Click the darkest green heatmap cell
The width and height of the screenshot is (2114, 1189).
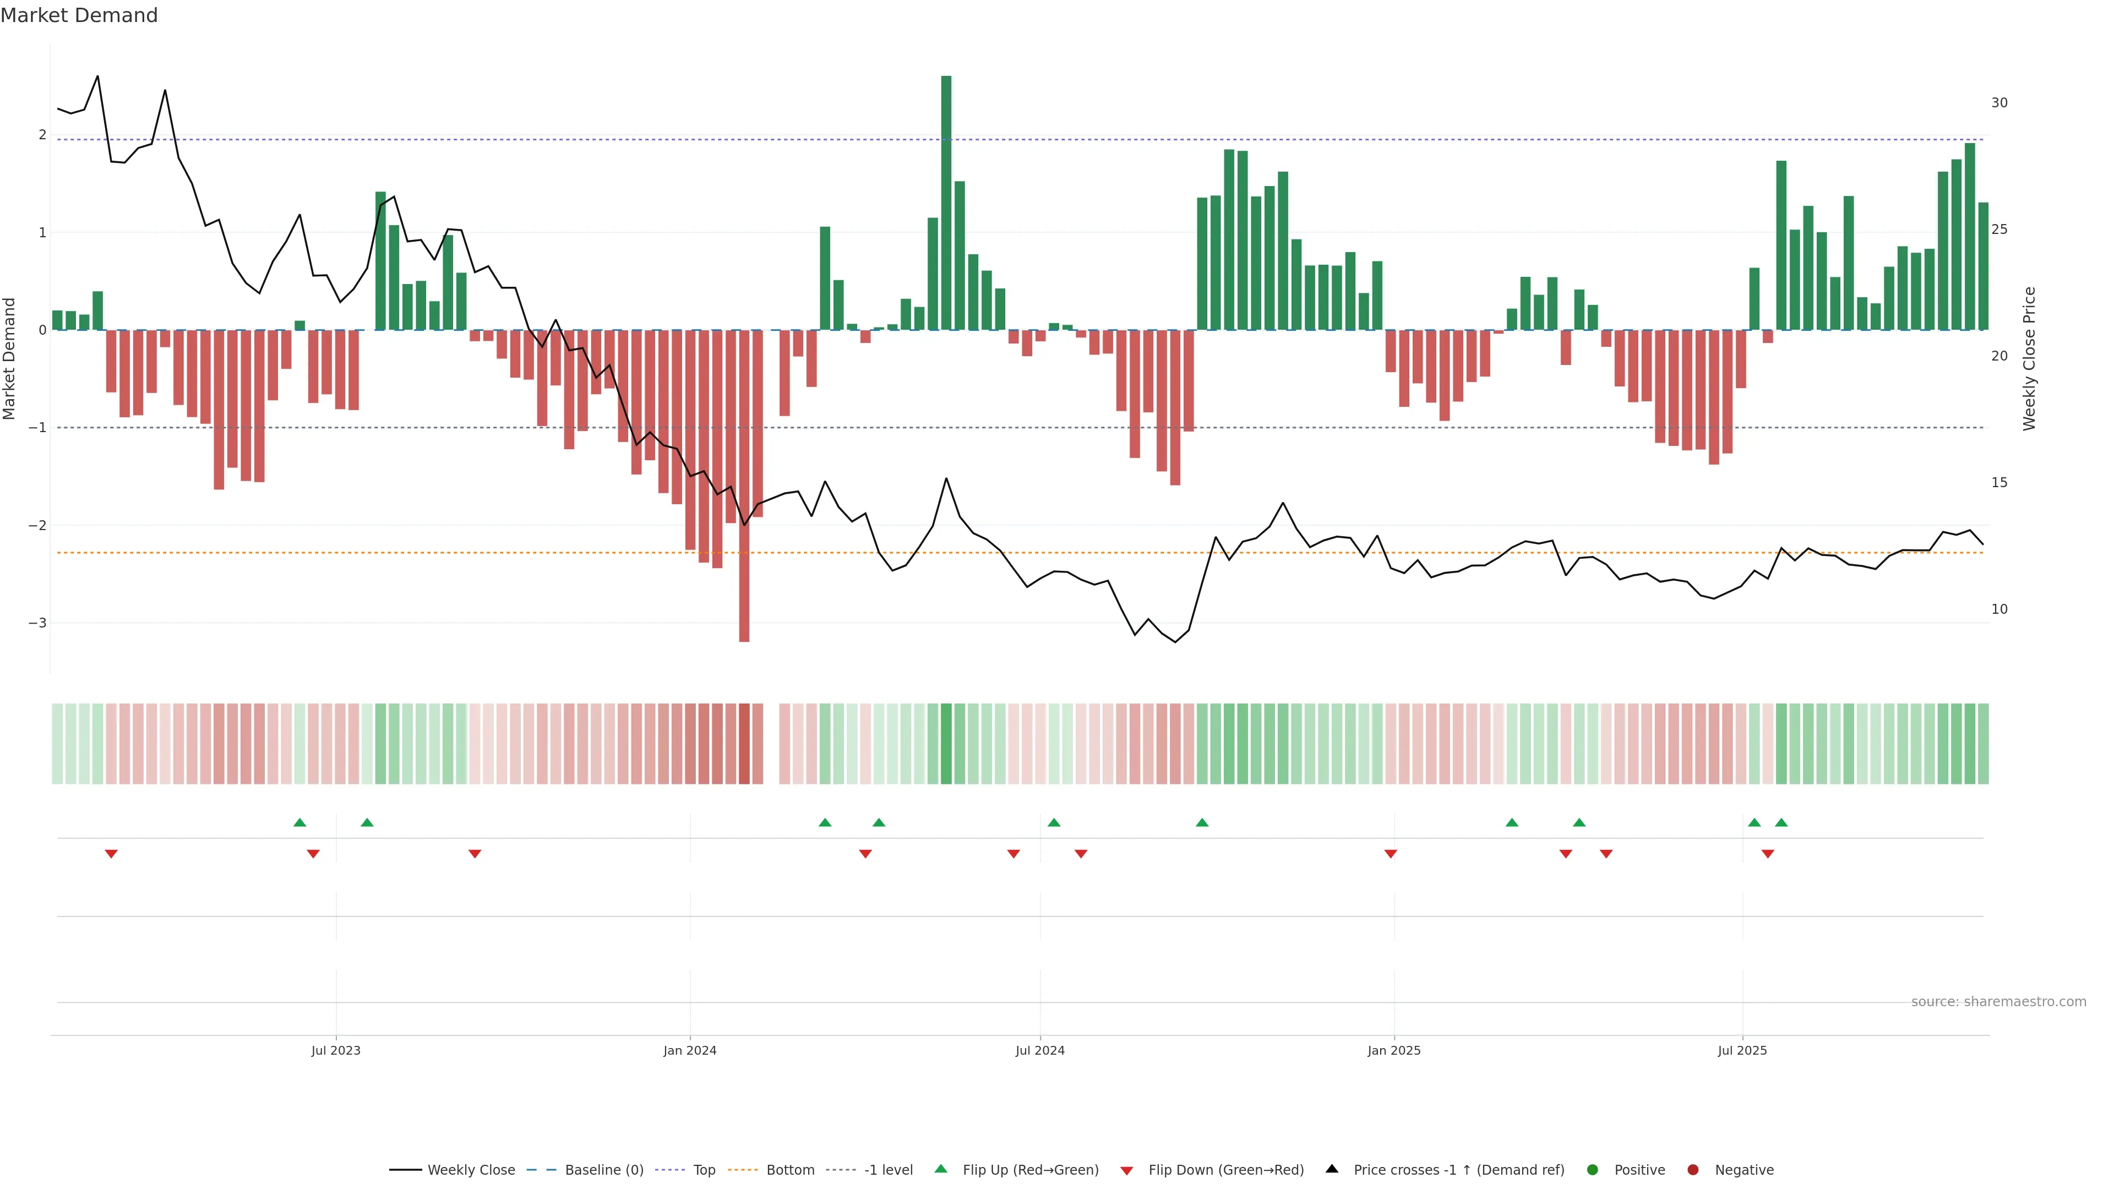pyautogui.click(x=946, y=744)
